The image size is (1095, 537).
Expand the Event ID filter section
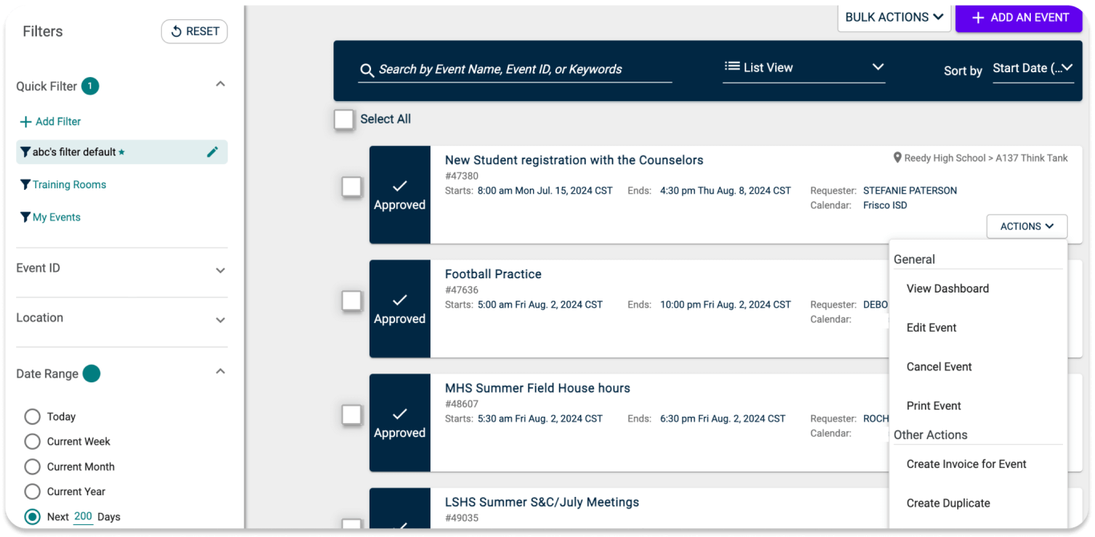point(220,272)
